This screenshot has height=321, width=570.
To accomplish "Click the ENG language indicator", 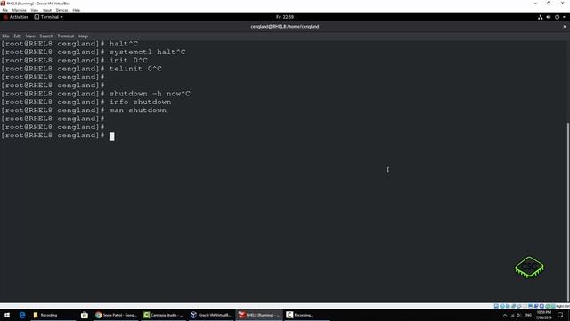I will pos(528,315).
